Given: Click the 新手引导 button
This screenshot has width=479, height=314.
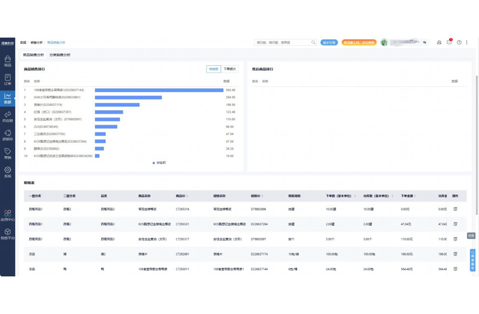Looking at the screenshot, I should coord(329,43).
